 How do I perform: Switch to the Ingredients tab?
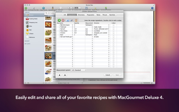(72, 15)
